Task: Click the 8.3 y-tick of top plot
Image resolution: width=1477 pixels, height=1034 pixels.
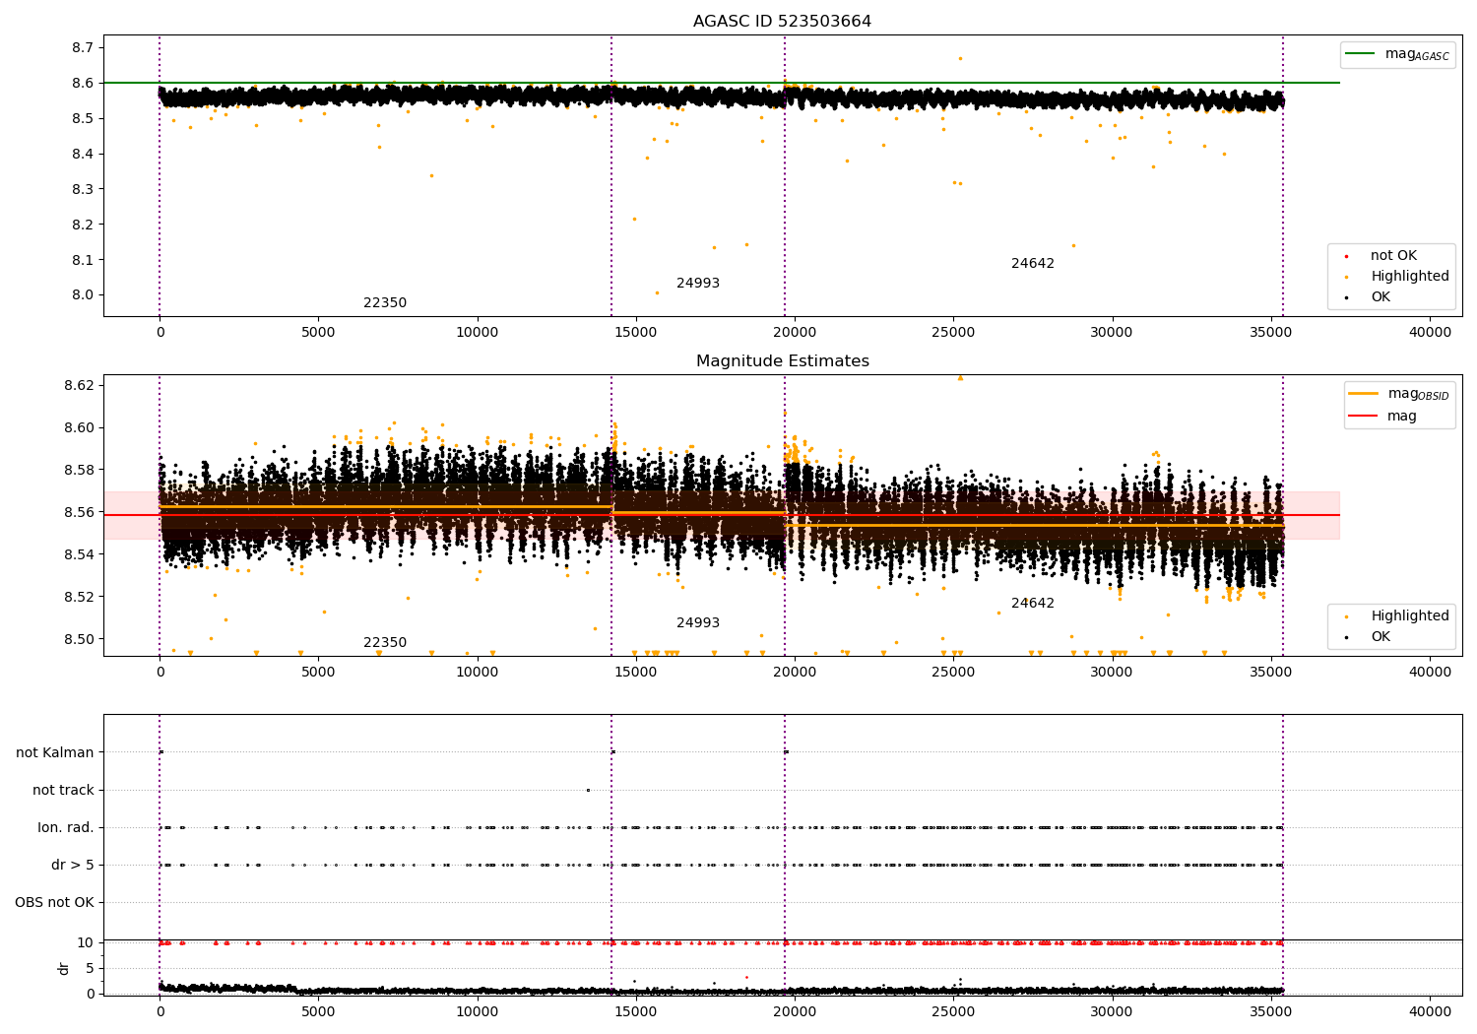Action: pos(83,189)
